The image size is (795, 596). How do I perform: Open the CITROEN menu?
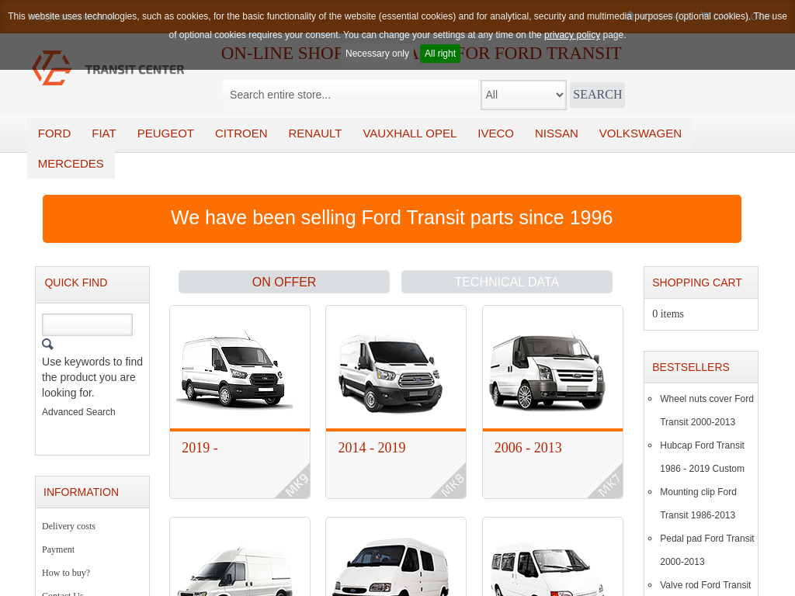(241, 133)
